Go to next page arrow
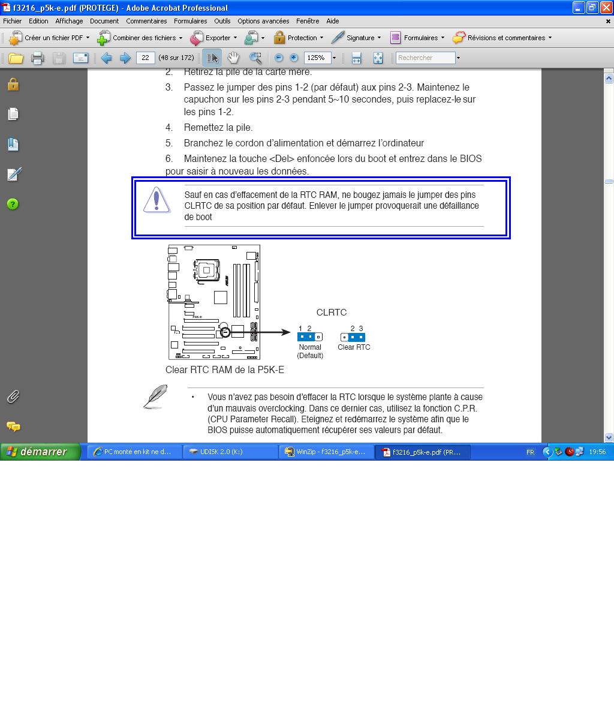 125,58
